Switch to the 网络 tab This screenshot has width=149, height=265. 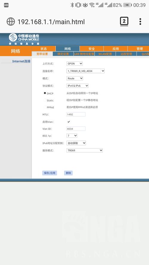click(68, 49)
